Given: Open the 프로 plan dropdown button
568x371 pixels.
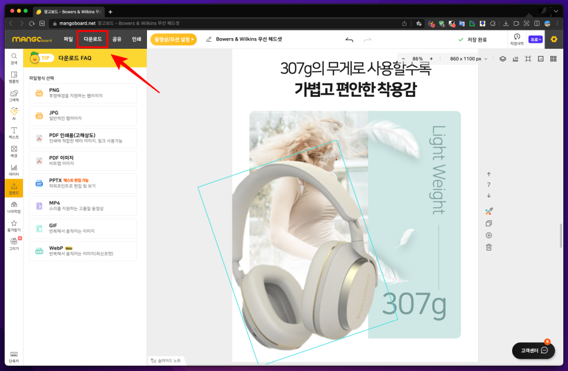Looking at the screenshot, I should point(536,39).
